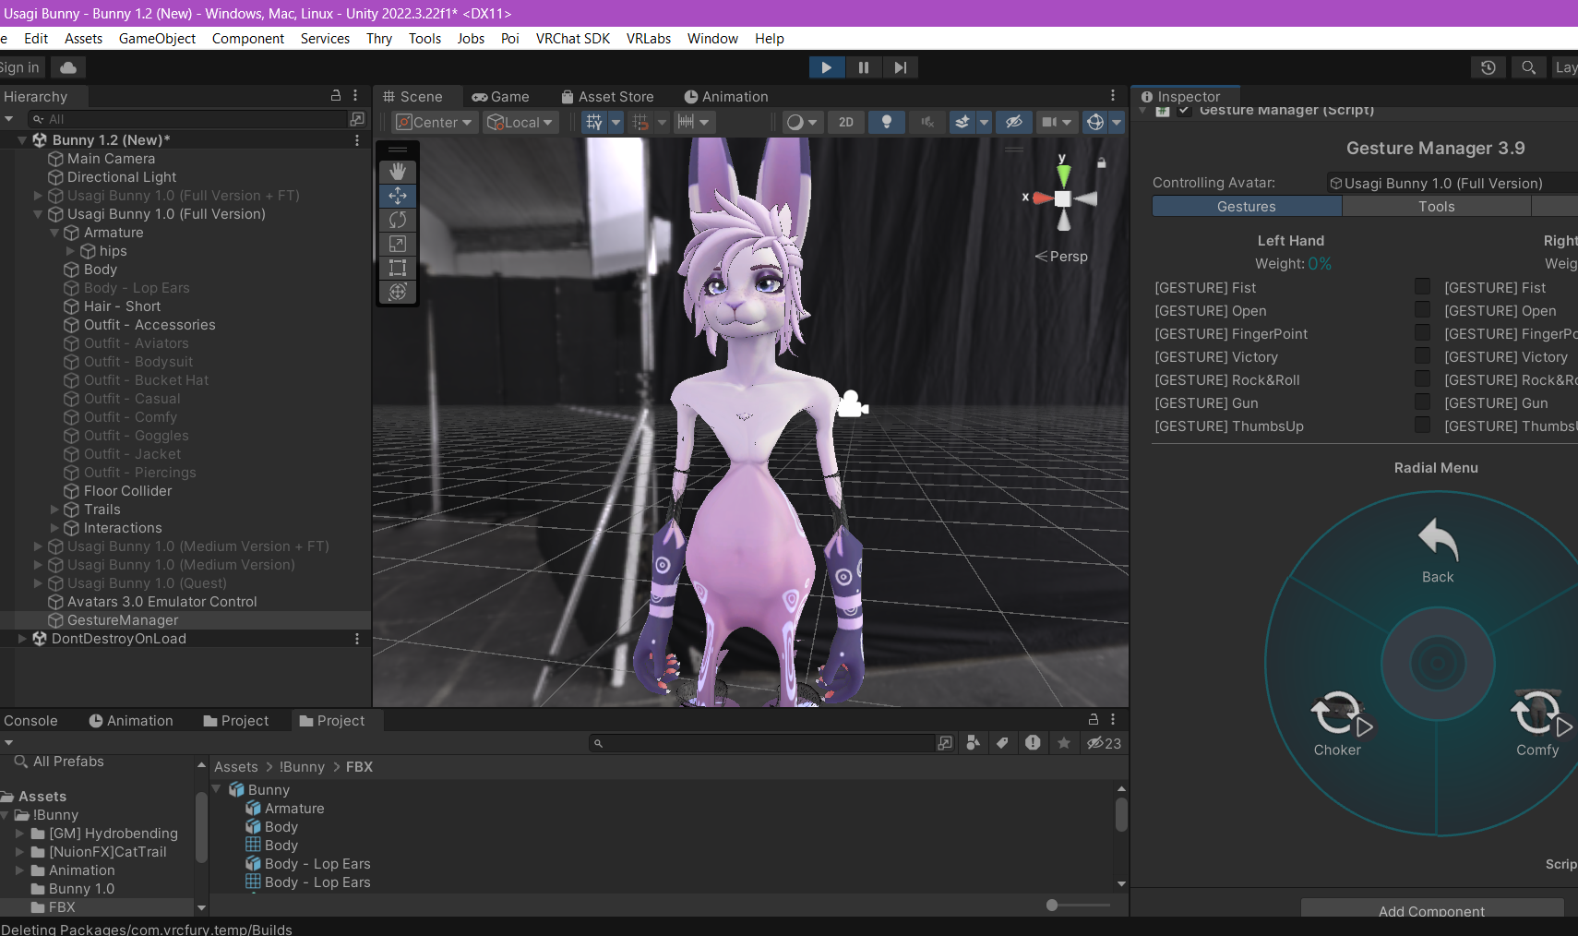Tick left hand [GESTURE] Fist checkbox
Image resolution: width=1578 pixels, height=936 pixels.
click(x=1423, y=287)
